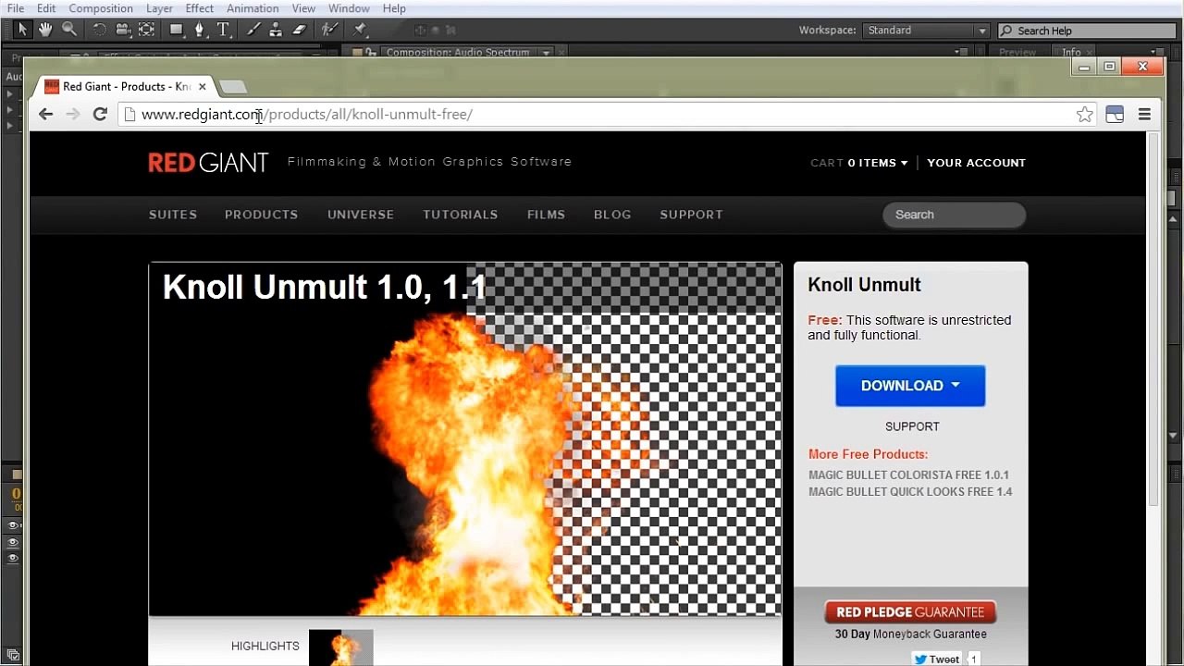Open the RED PLEDGE GUARANTEE badge
The image size is (1184, 666).
point(910,611)
